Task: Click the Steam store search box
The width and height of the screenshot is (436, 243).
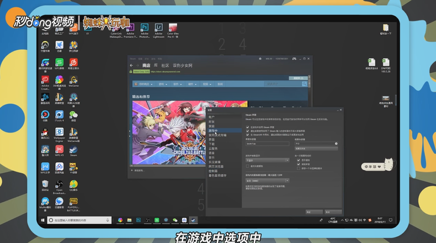Action: (283, 84)
